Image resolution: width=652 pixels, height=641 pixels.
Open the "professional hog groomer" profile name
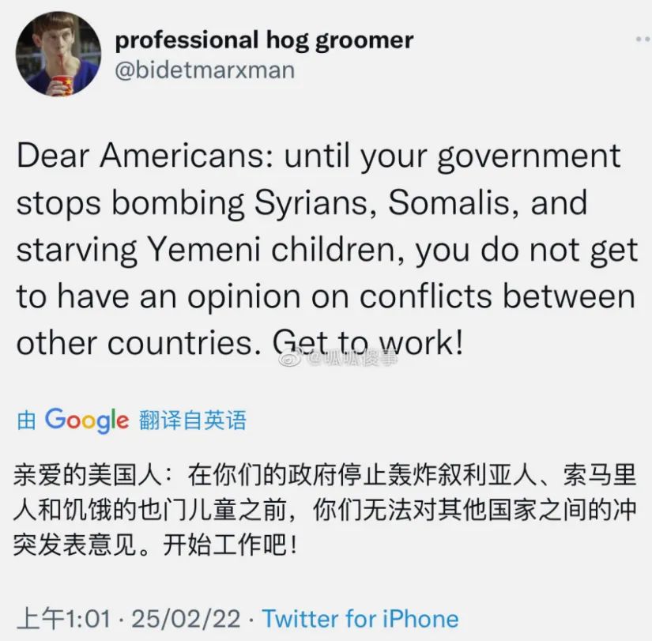point(264,39)
